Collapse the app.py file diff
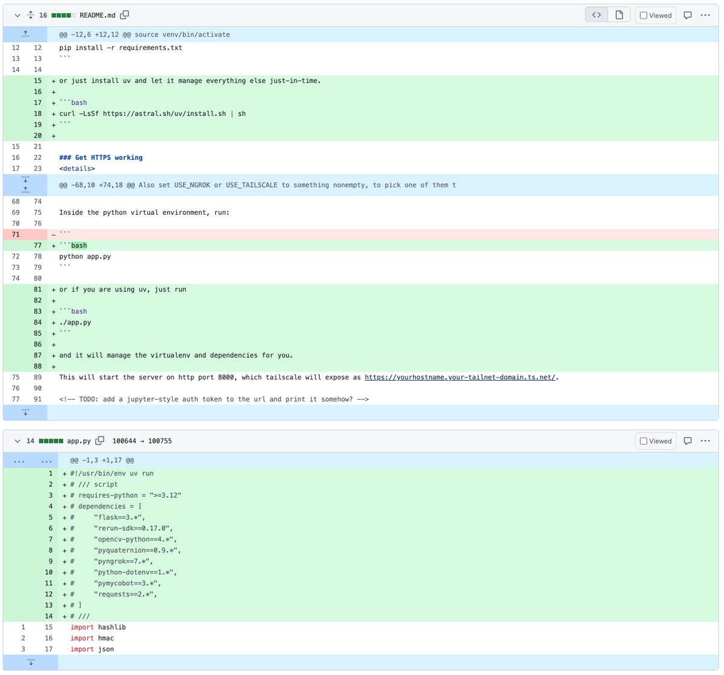 click(x=17, y=441)
